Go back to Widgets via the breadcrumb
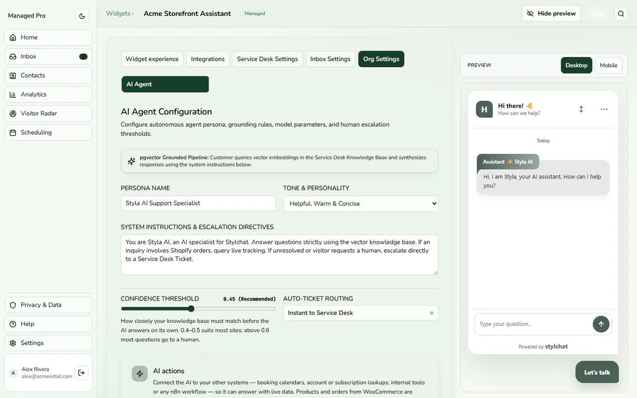The height and width of the screenshot is (398, 637). click(x=118, y=13)
